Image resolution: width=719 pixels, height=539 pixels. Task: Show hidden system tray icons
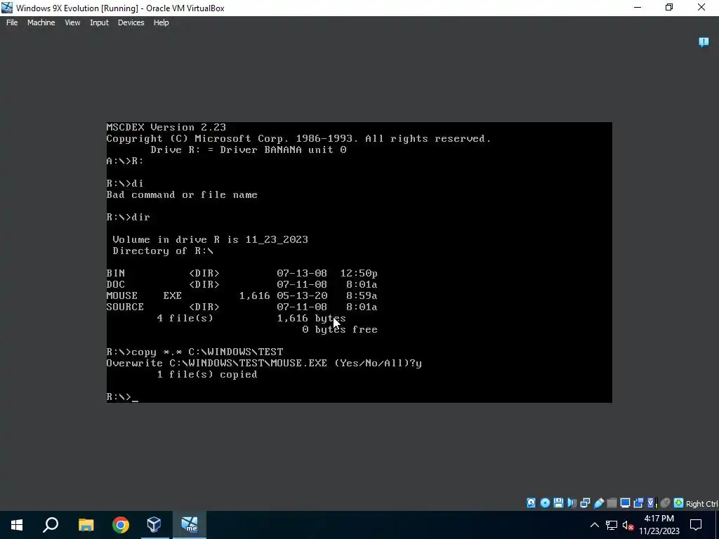(594, 525)
